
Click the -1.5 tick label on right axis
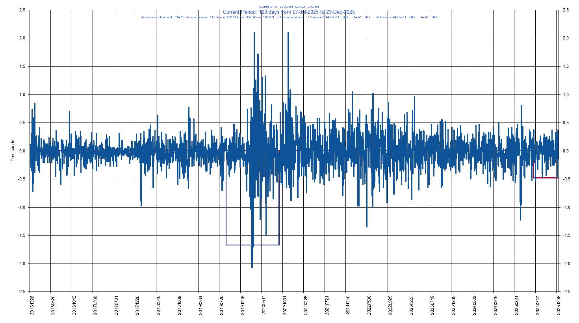566,236
